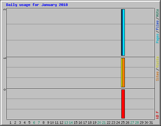This screenshot has height=126, width=161.
Task: Click day '9' on the x-axis
Action: coord(48,123)
